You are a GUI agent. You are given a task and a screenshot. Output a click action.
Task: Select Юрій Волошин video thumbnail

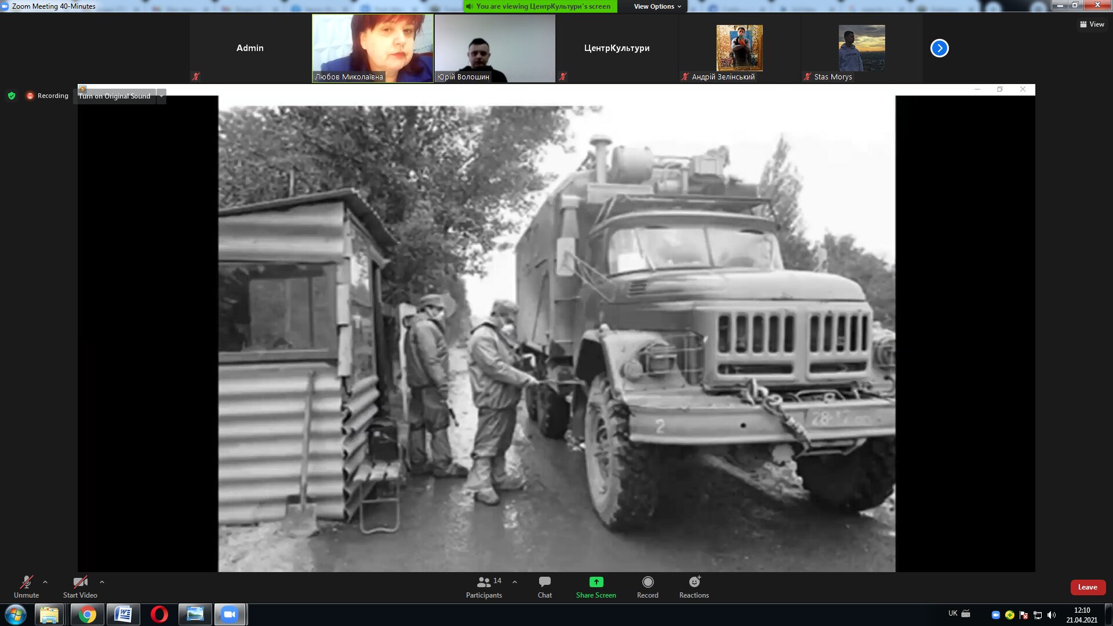494,48
